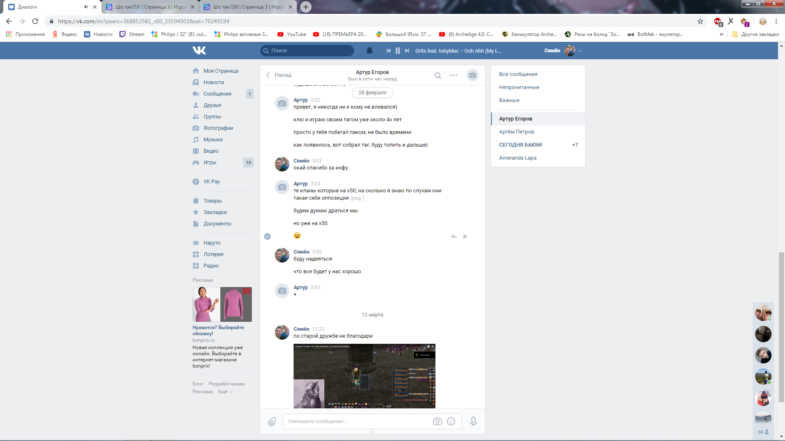Expand hidden bookmarks with the chevron

722,34
